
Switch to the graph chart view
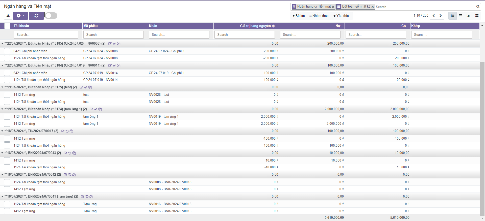point(469,16)
